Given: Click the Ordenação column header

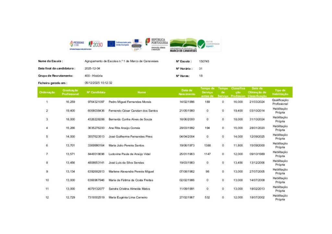Looking at the screenshot, I should [x=47, y=92].
